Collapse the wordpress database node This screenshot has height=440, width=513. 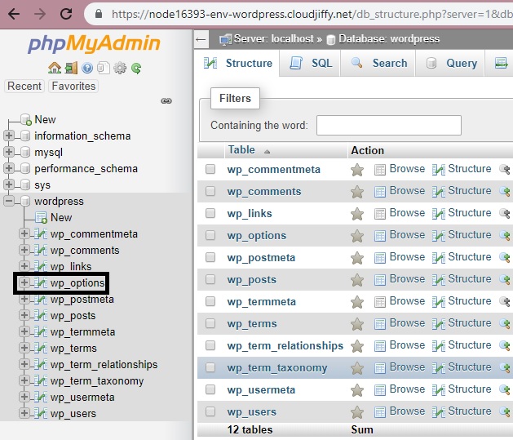pos(9,201)
